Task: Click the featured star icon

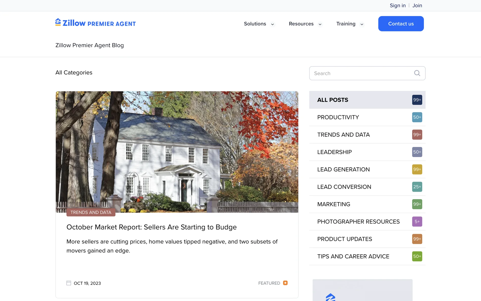Action: tap(285, 283)
